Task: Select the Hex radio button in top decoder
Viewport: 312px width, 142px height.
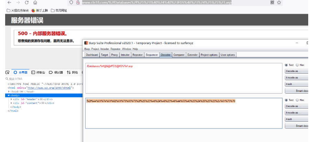Action: tap(298, 65)
